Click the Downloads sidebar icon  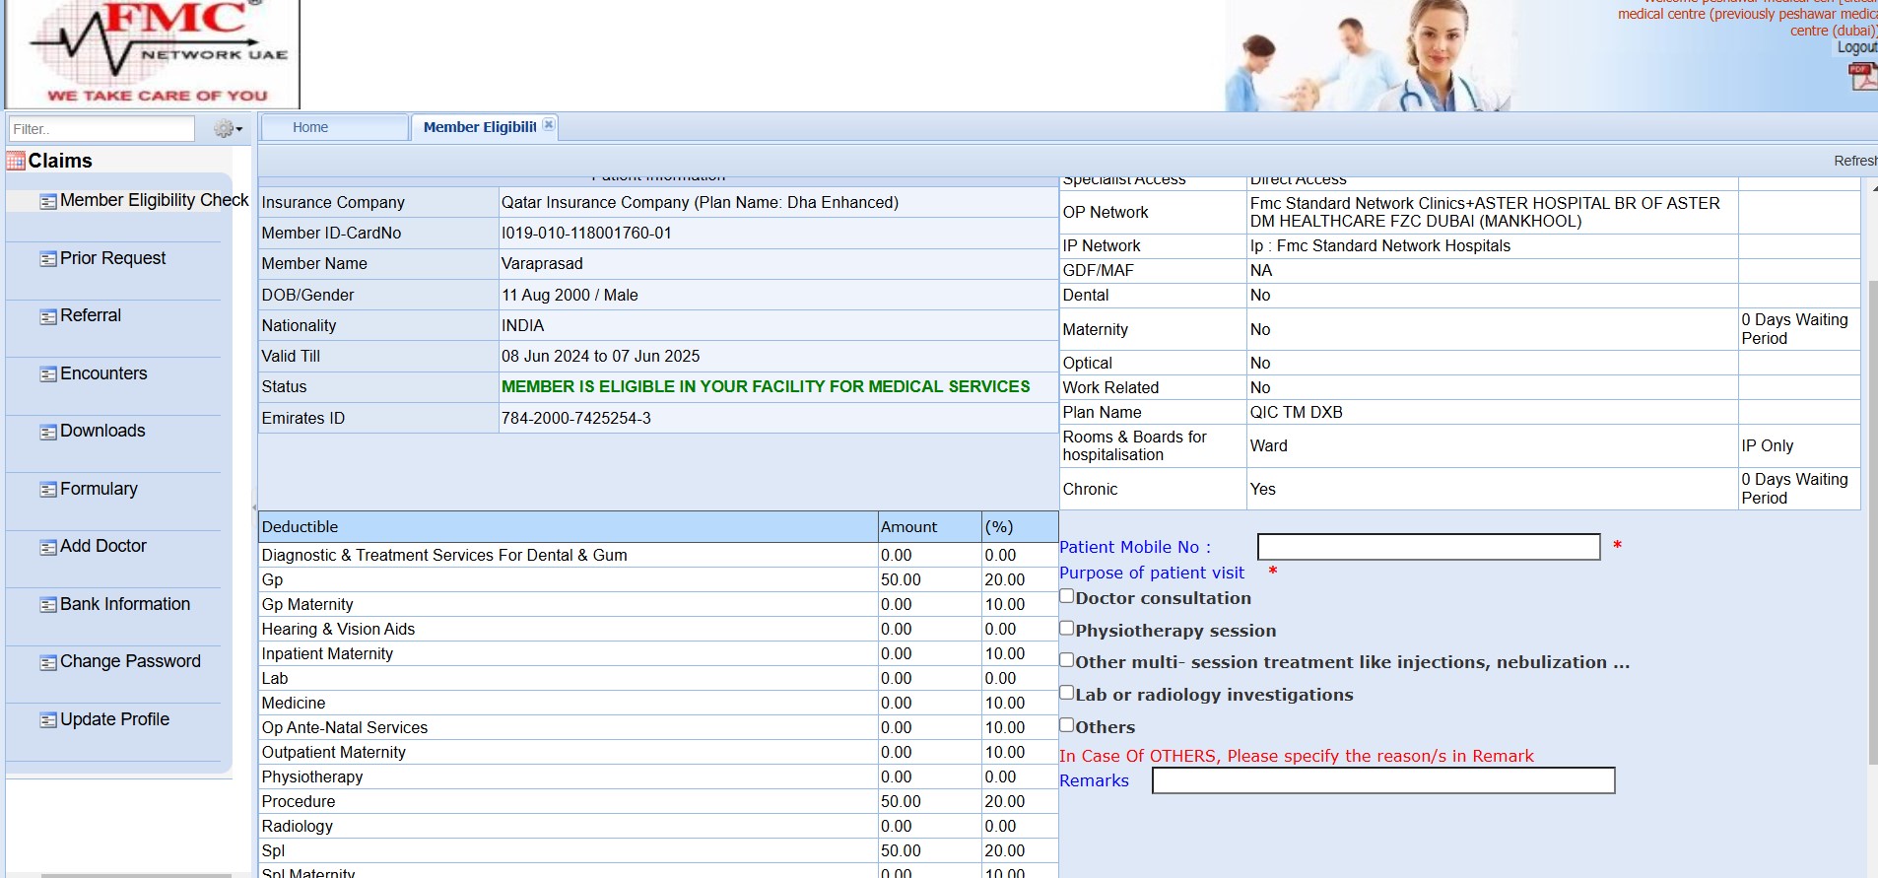tap(47, 432)
